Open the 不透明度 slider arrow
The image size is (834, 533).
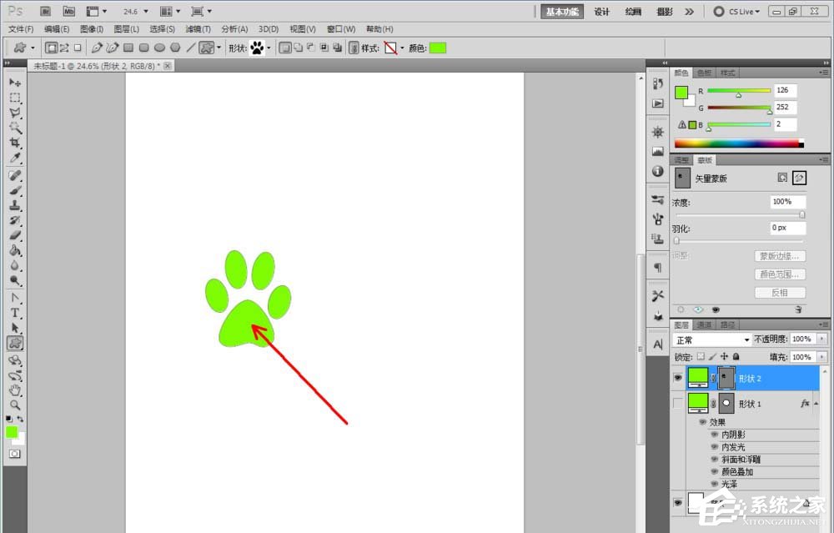(x=821, y=339)
